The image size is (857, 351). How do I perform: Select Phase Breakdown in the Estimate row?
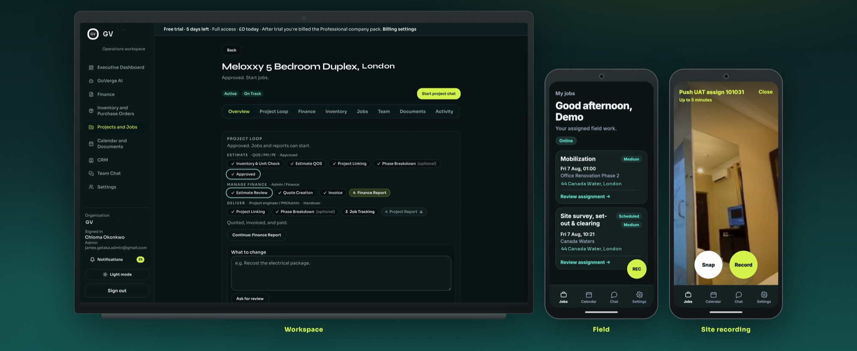[x=406, y=164]
